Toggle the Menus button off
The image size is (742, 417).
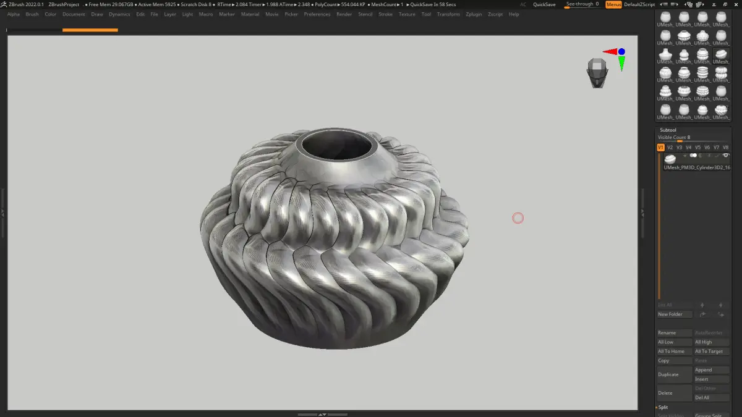click(613, 4)
